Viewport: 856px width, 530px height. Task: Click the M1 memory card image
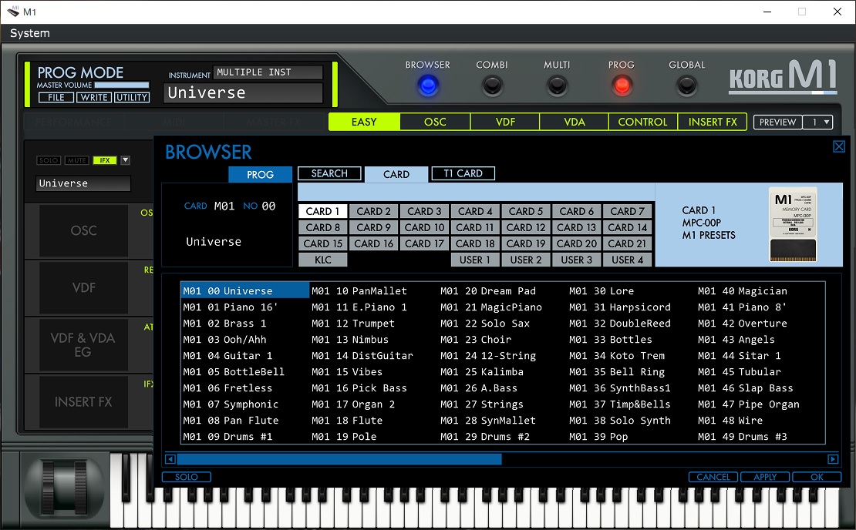point(793,224)
